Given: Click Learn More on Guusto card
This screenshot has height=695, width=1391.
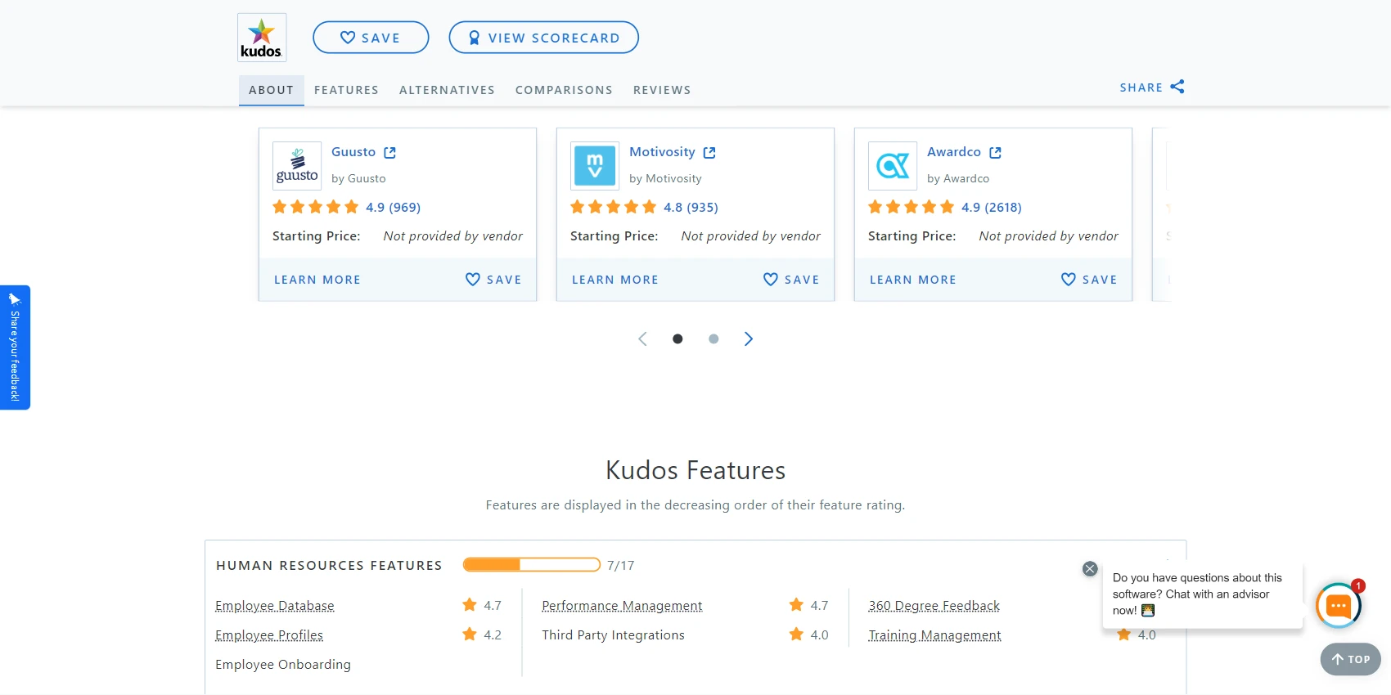Looking at the screenshot, I should click(x=317, y=280).
